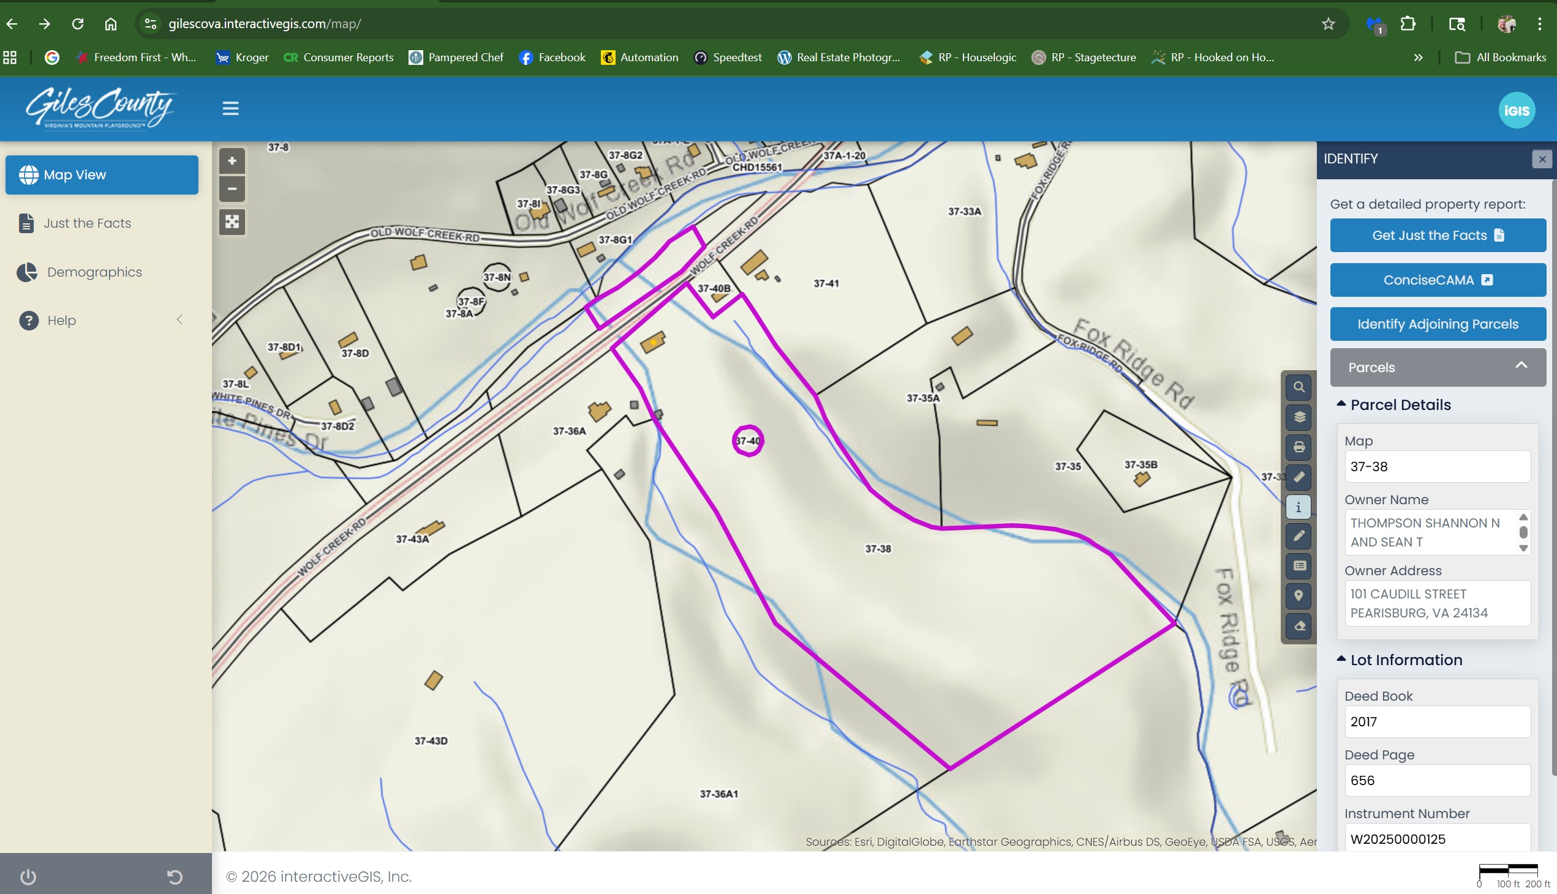1557x894 pixels.
Task: Click the Owner Name scrollbar thumb
Action: [x=1523, y=532]
